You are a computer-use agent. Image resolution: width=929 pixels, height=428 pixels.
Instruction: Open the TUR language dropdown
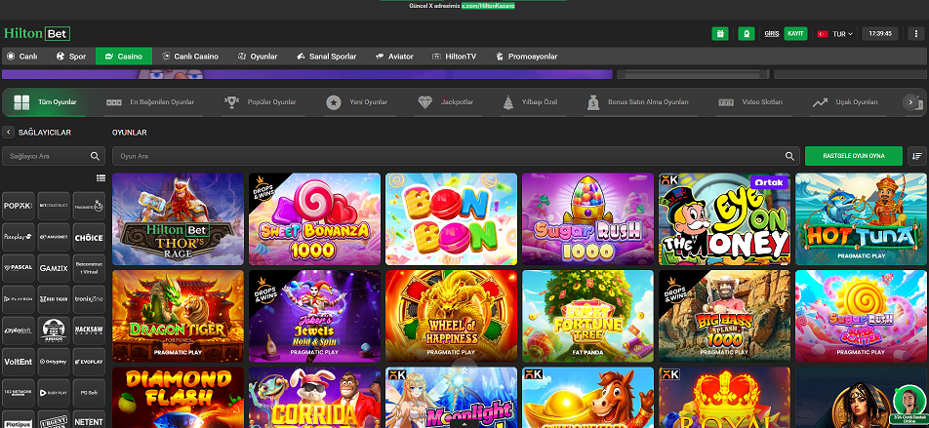(x=835, y=33)
